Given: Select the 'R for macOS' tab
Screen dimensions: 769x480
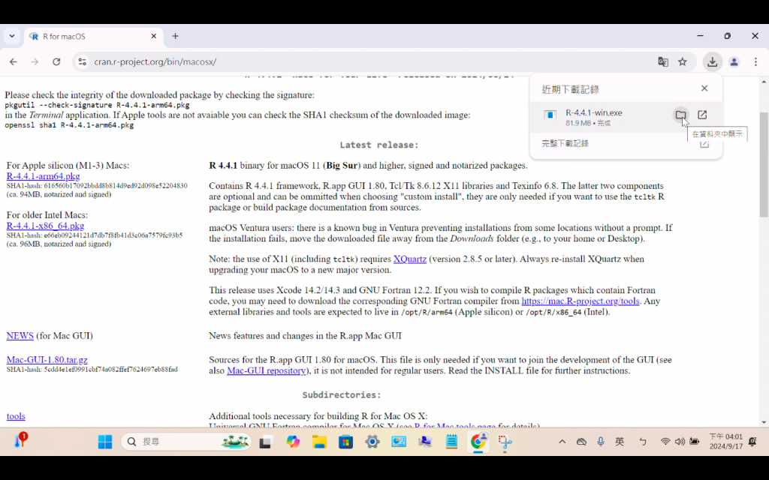Looking at the screenshot, I should pos(92,36).
